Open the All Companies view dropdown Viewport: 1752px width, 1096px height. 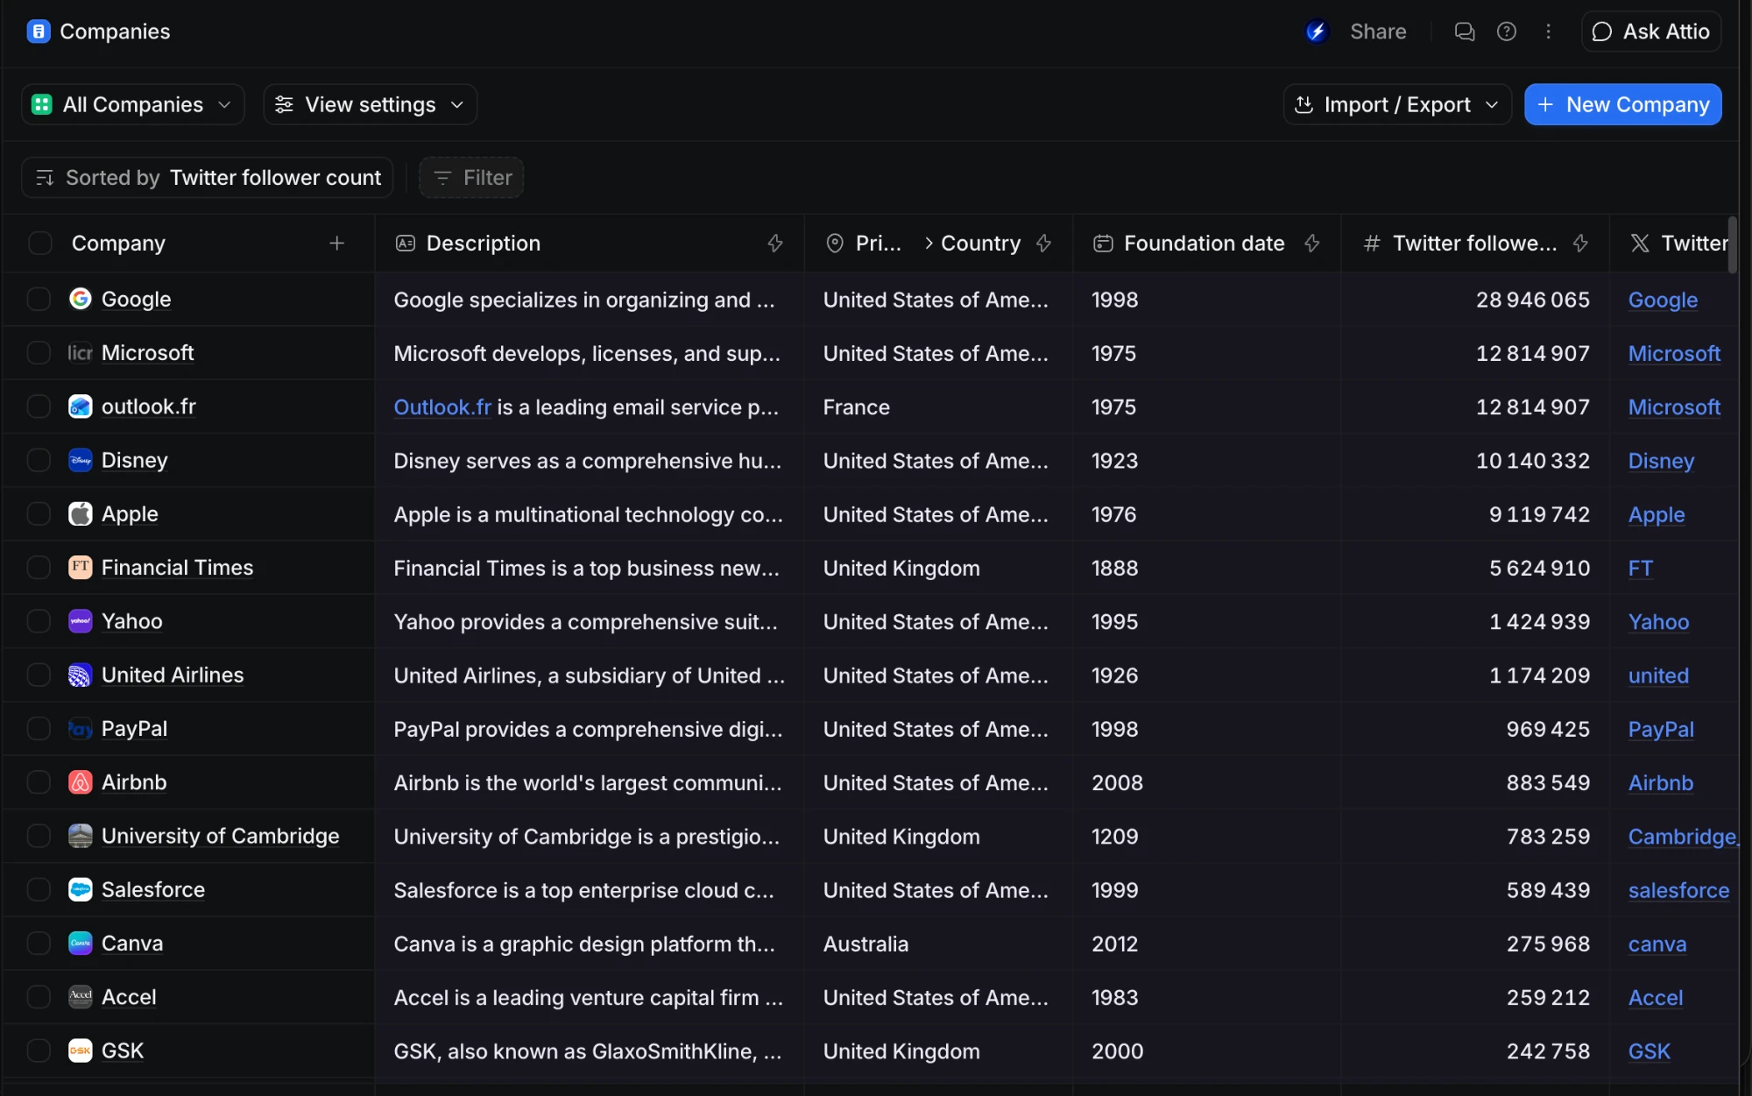coord(132,104)
